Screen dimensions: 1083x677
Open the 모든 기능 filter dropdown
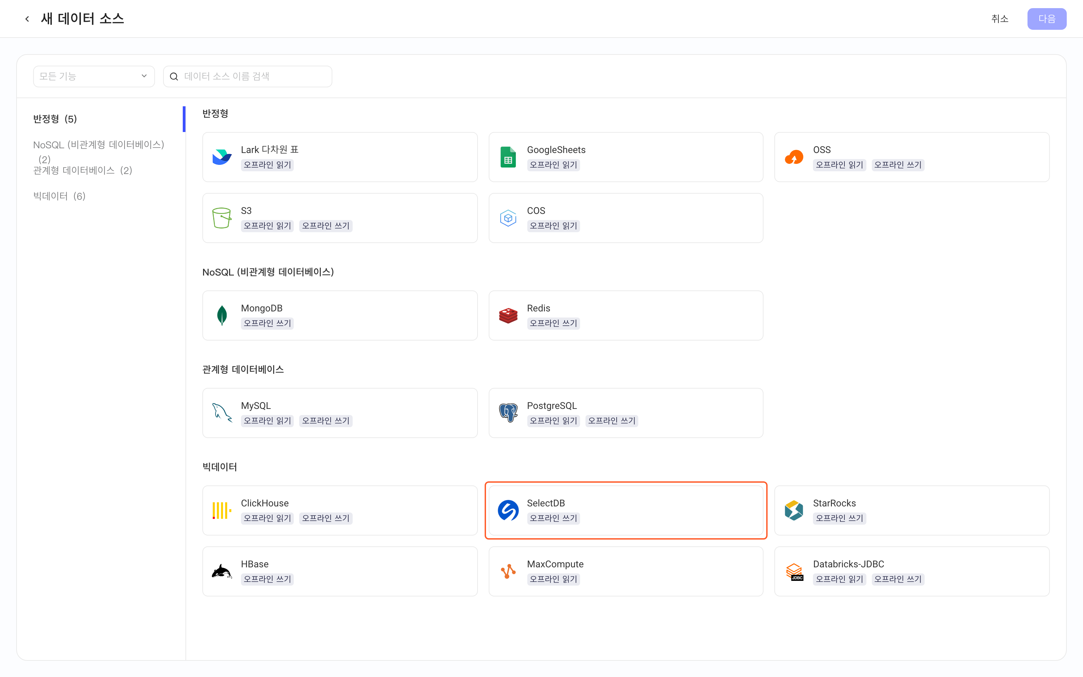click(94, 77)
